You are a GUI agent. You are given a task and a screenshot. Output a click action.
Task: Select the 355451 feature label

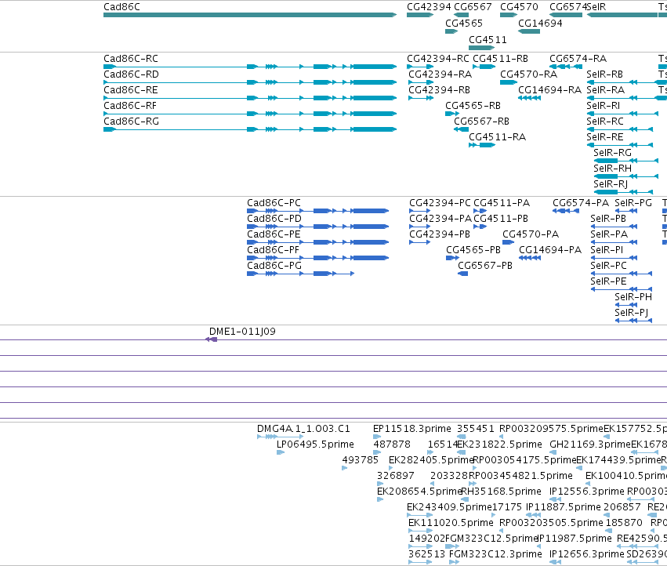tap(476, 429)
